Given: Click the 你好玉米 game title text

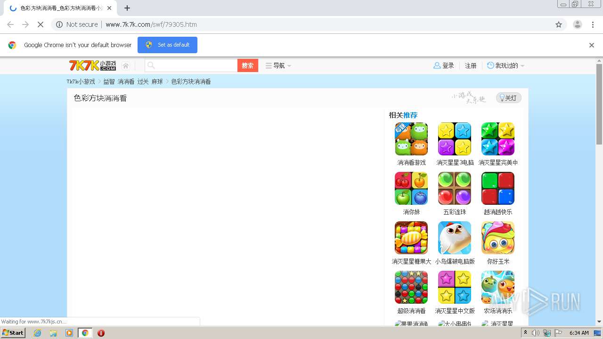Looking at the screenshot, I should pyautogui.click(x=498, y=261).
